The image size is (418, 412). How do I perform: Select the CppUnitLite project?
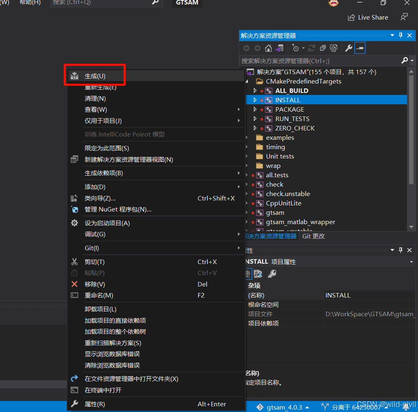(x=284, y=203)
